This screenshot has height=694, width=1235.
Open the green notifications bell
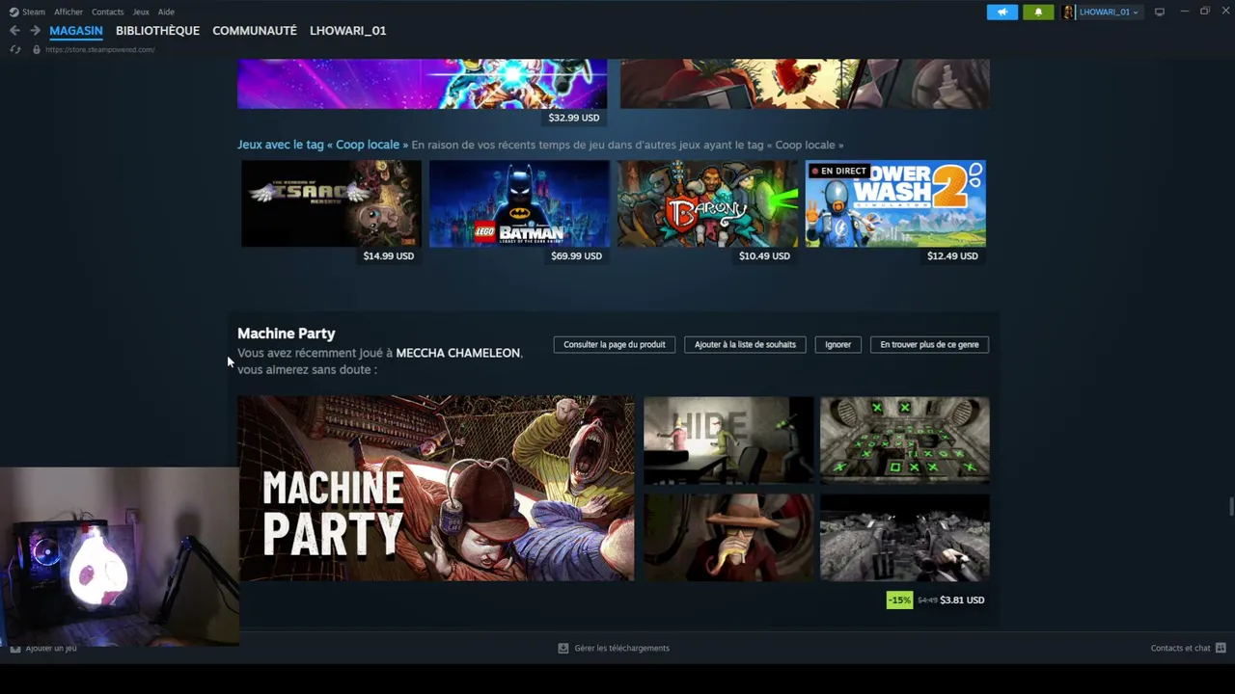(1038, 12)
